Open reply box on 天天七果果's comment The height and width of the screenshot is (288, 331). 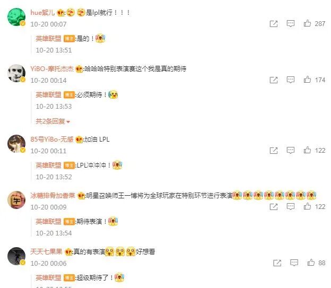(x=294, y=263)
